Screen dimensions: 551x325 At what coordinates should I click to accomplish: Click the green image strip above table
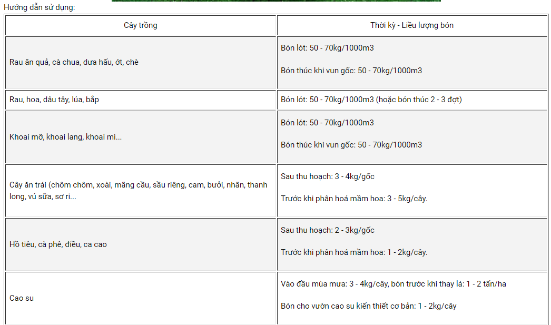[x=276, y=1]
